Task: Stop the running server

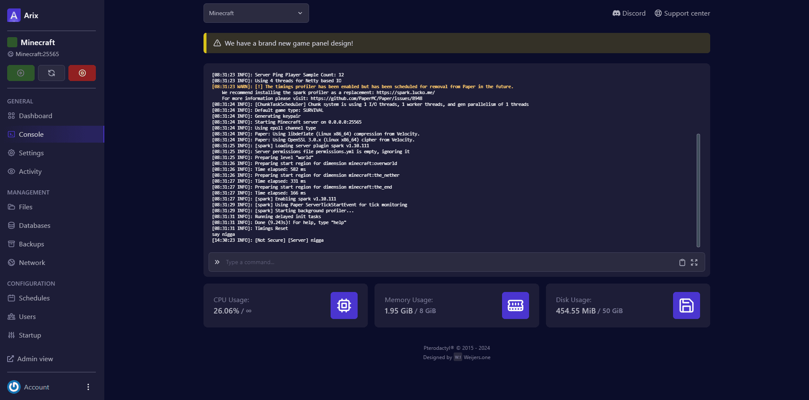Action: point(82,73)
